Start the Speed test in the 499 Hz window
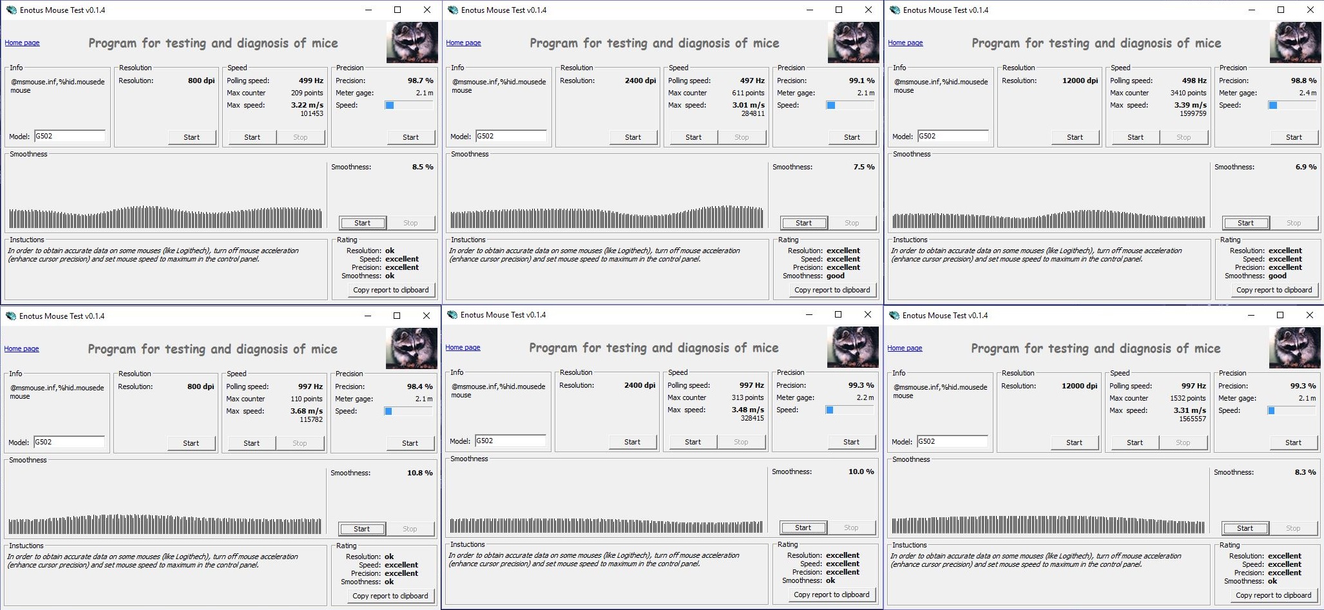Image resolution: width=1324 pixels, height=610 pixels. [x=252, y=137]
